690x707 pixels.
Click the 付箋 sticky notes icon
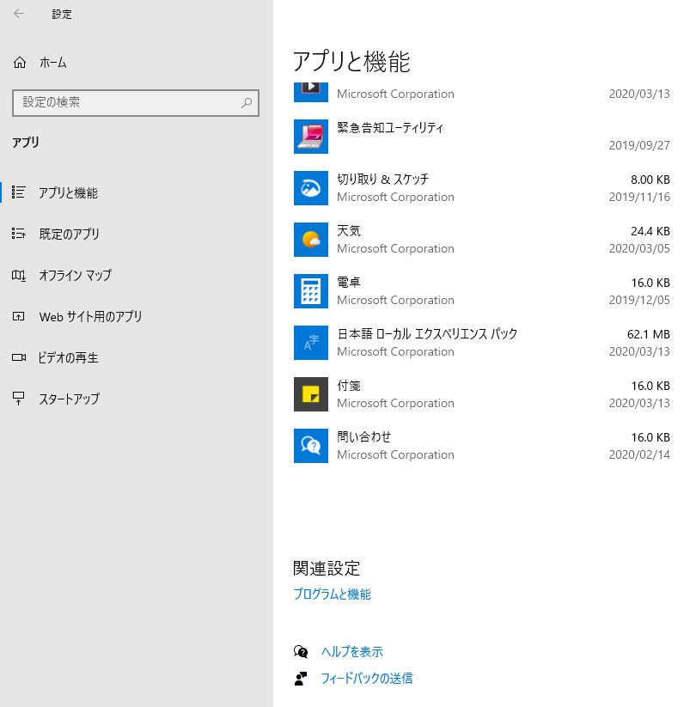pyautogui.click(x=311, y=394)
